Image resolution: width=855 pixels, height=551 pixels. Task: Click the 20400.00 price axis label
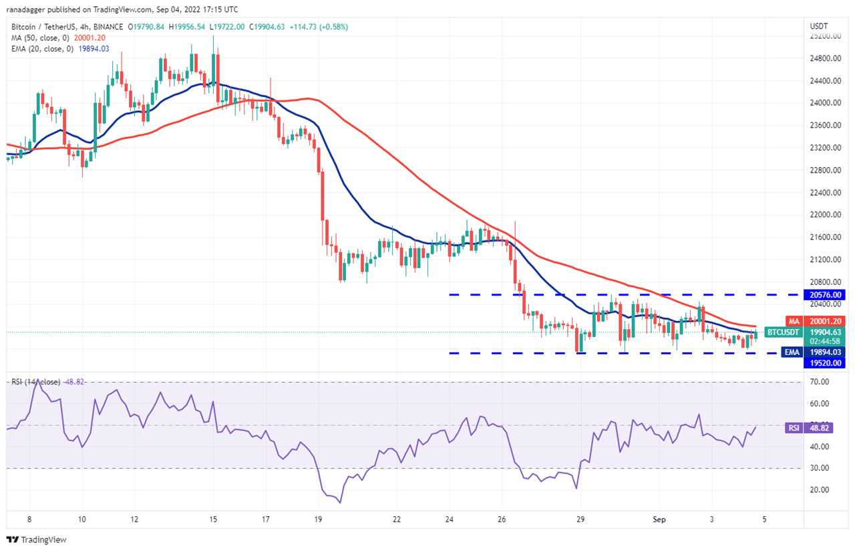[x=827, y=304]
